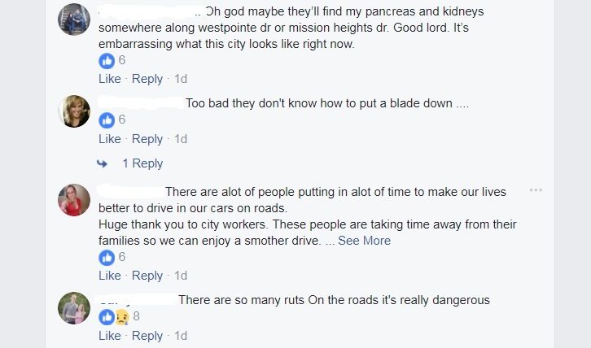Like the 'so many ruts' comment
Viewport: 591px width, 348px height.
tap(109, 336)
